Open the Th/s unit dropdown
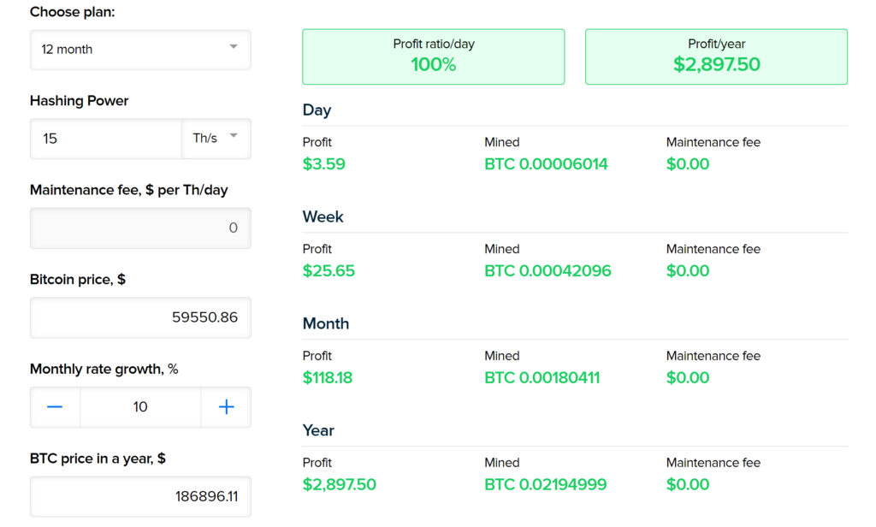876x527 pixels. [x=216, y=139]
